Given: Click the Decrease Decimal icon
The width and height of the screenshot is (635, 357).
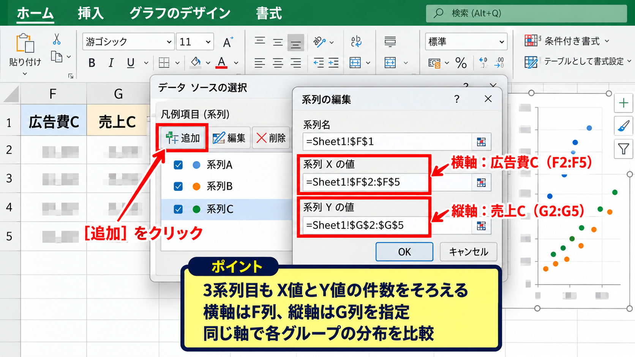Looking at the screenshot, I should coord(499,63).
